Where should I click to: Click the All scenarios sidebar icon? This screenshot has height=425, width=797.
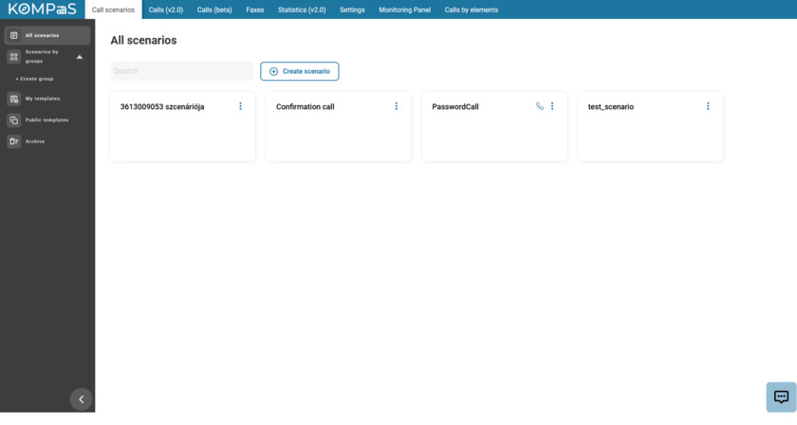(x=13, y=35)
